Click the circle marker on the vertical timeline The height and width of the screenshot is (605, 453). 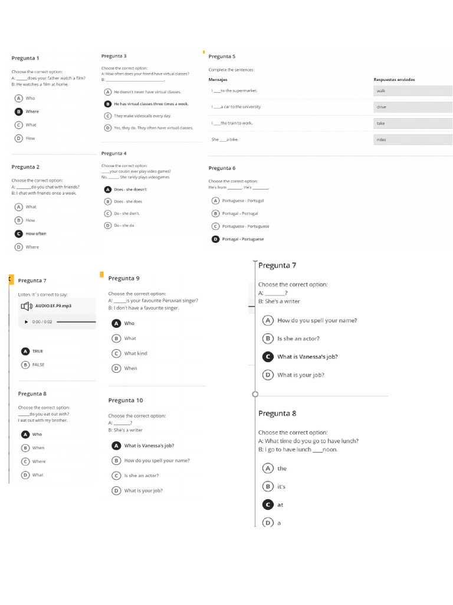pos(255,394)
